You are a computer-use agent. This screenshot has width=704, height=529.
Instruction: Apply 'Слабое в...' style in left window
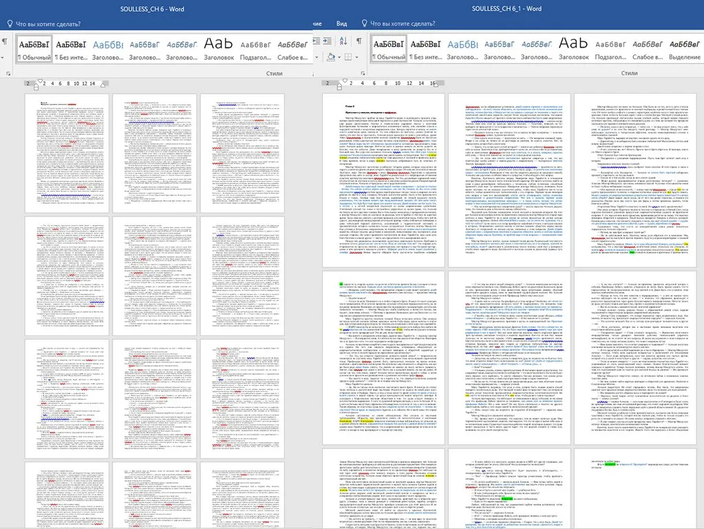point(292,50)
